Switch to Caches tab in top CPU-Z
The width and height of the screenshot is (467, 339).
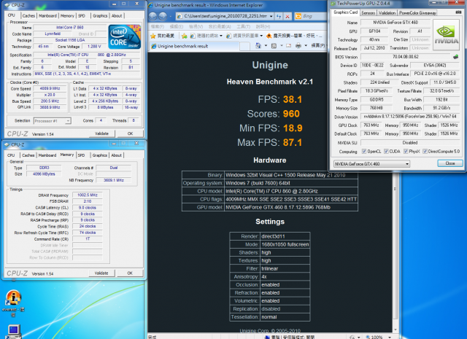[x=28, y=16]
